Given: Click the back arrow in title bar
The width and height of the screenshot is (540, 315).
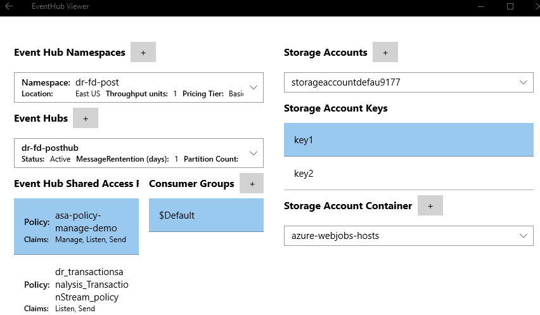Looking at the screenshot, I should pos(9,6).
